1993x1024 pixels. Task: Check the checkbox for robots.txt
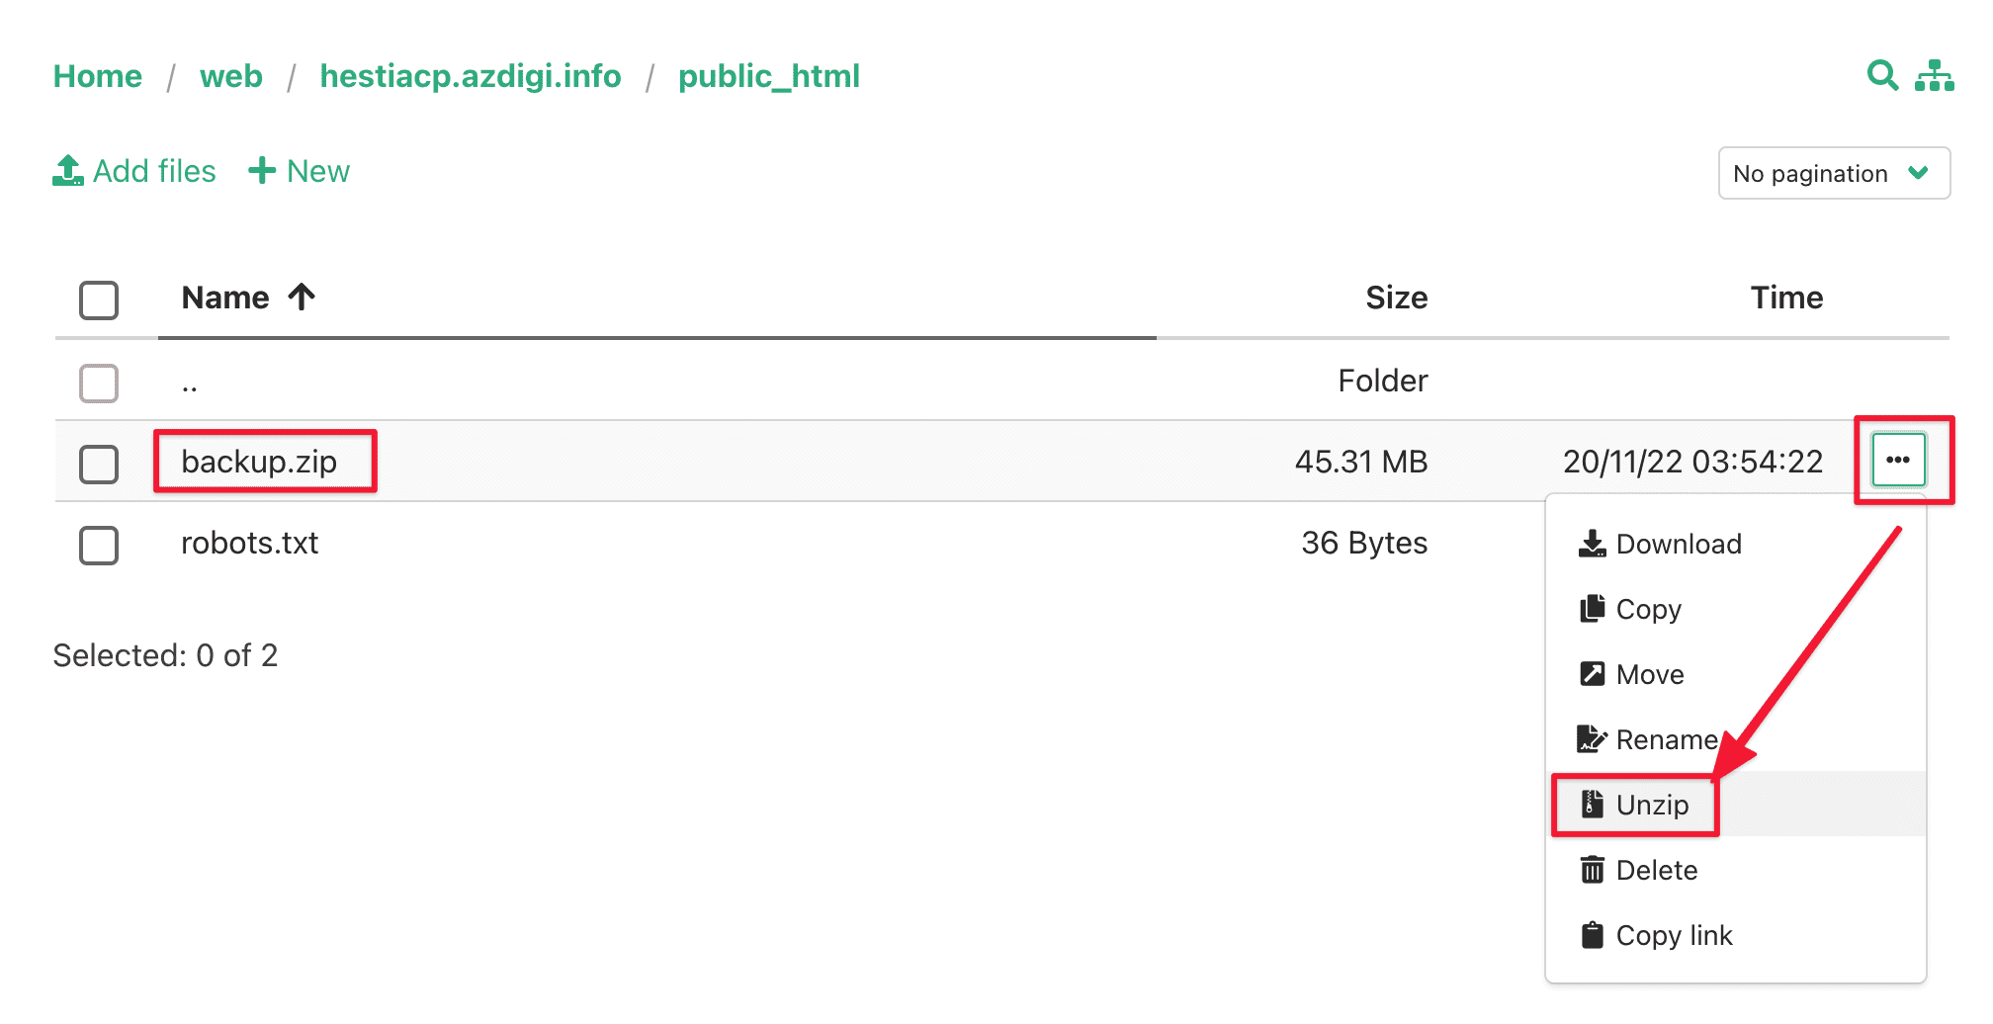[98, 545]
